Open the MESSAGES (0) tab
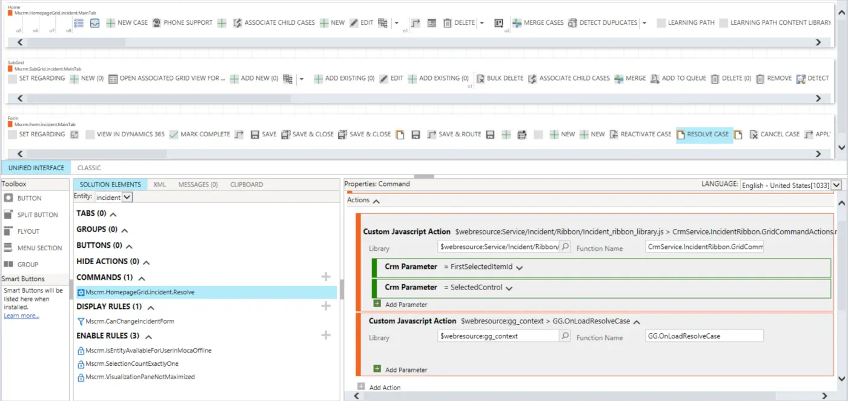 click(197, 184)
